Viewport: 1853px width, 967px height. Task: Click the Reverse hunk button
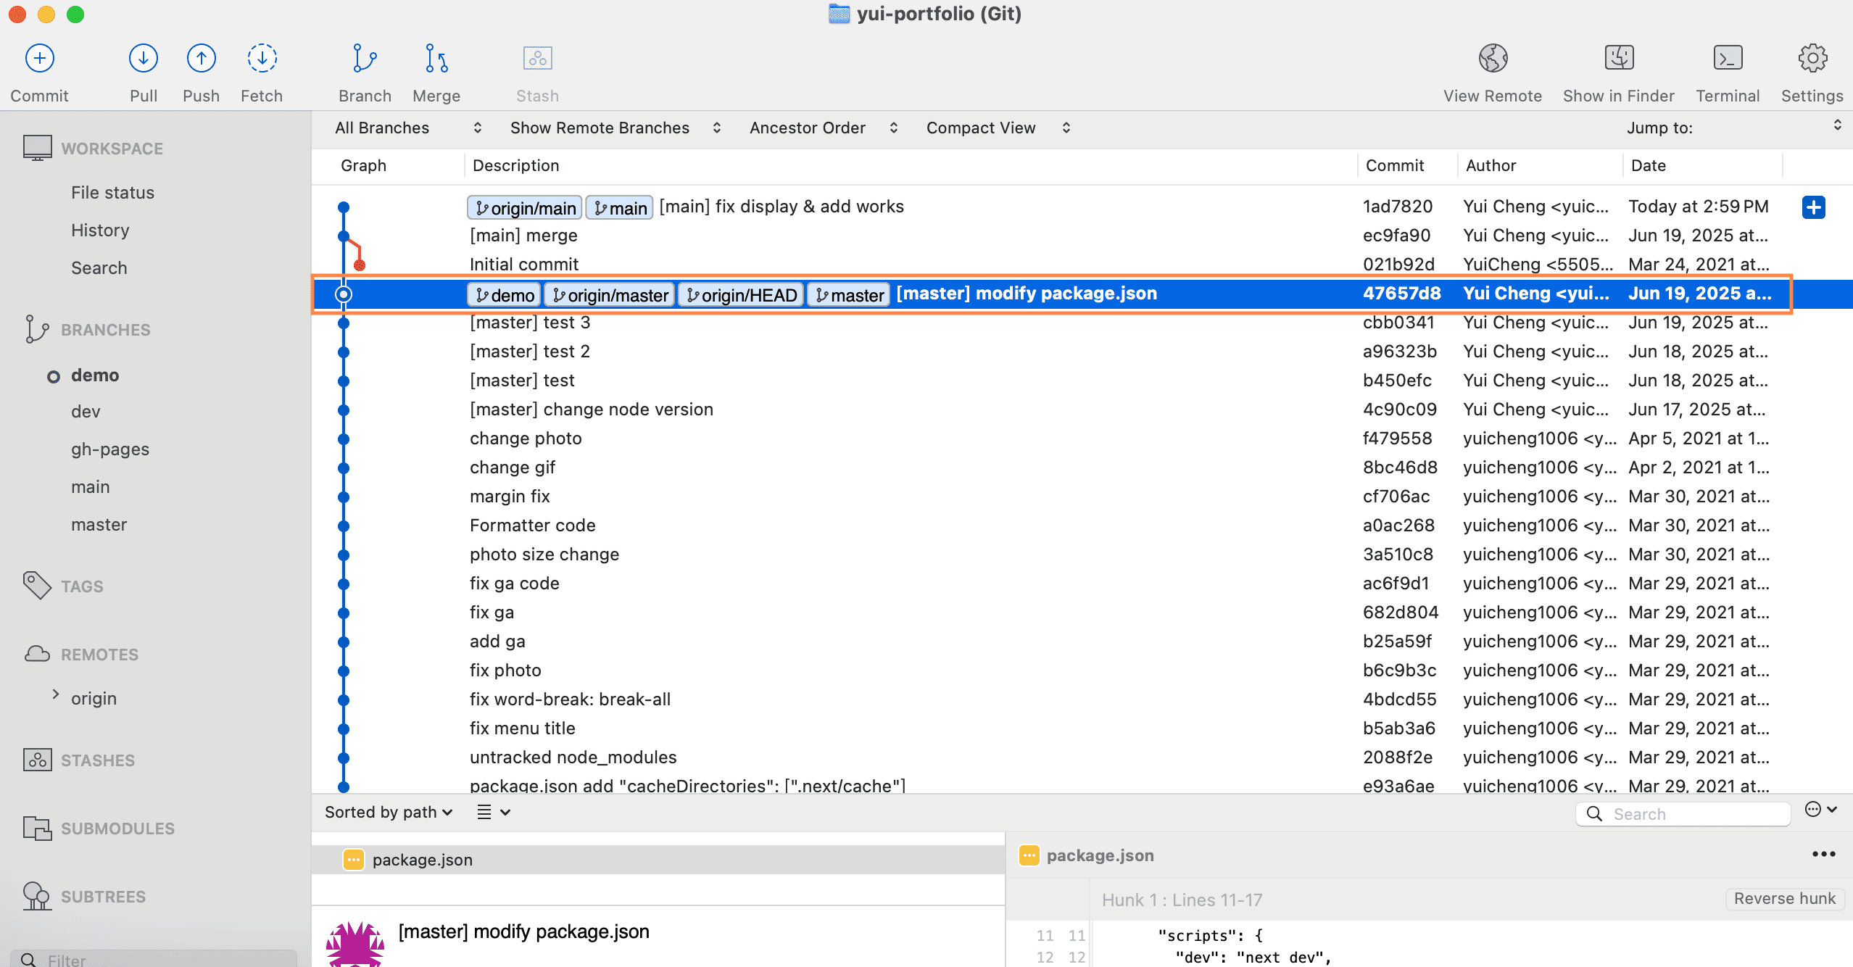pos(1784,899)
